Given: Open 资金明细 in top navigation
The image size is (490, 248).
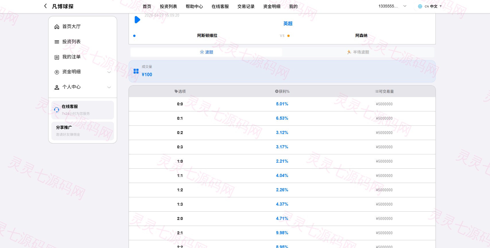Looking at the screenshot, I should pyautogui.click(x=272, y=6).
